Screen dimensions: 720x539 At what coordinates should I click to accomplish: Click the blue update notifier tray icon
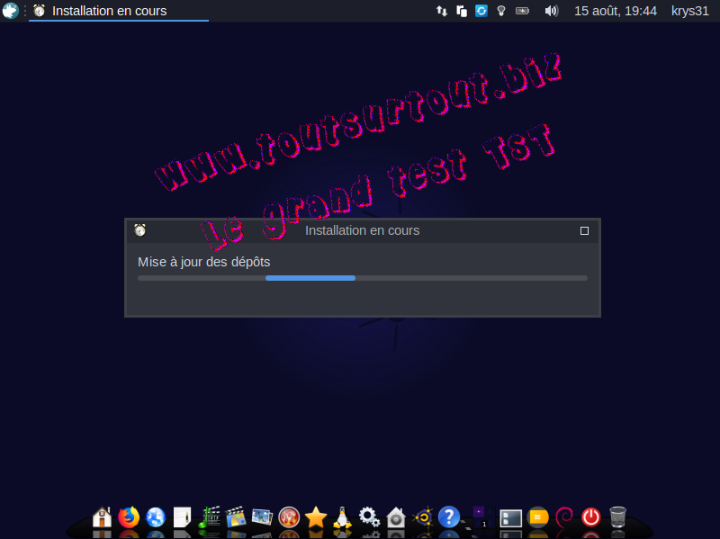[x=481, y=11]
